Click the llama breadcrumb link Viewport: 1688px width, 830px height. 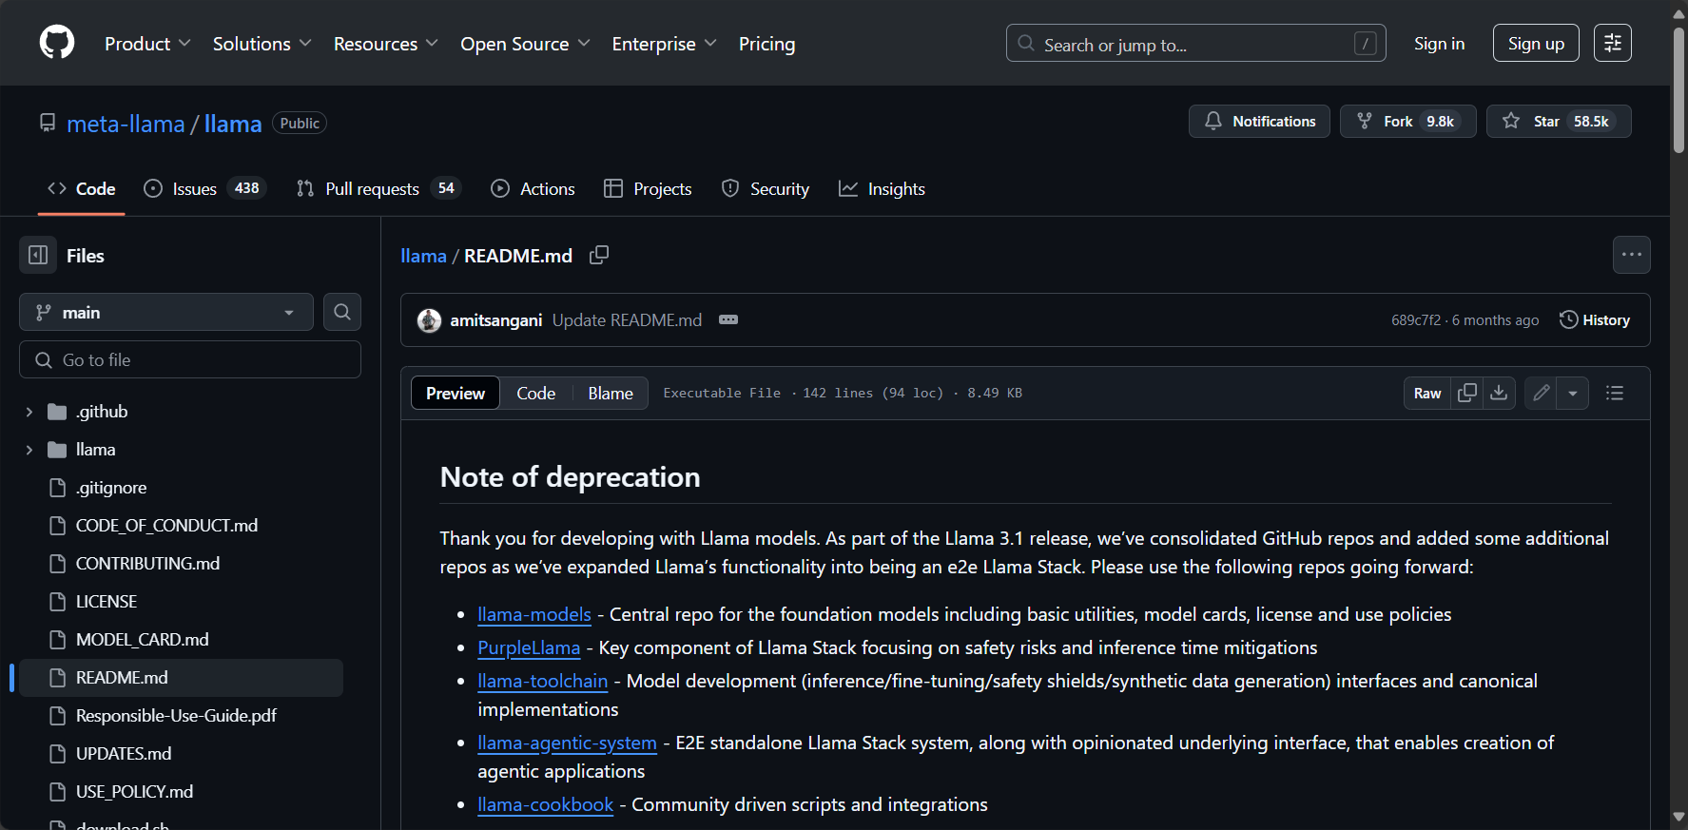pos(423,256)
